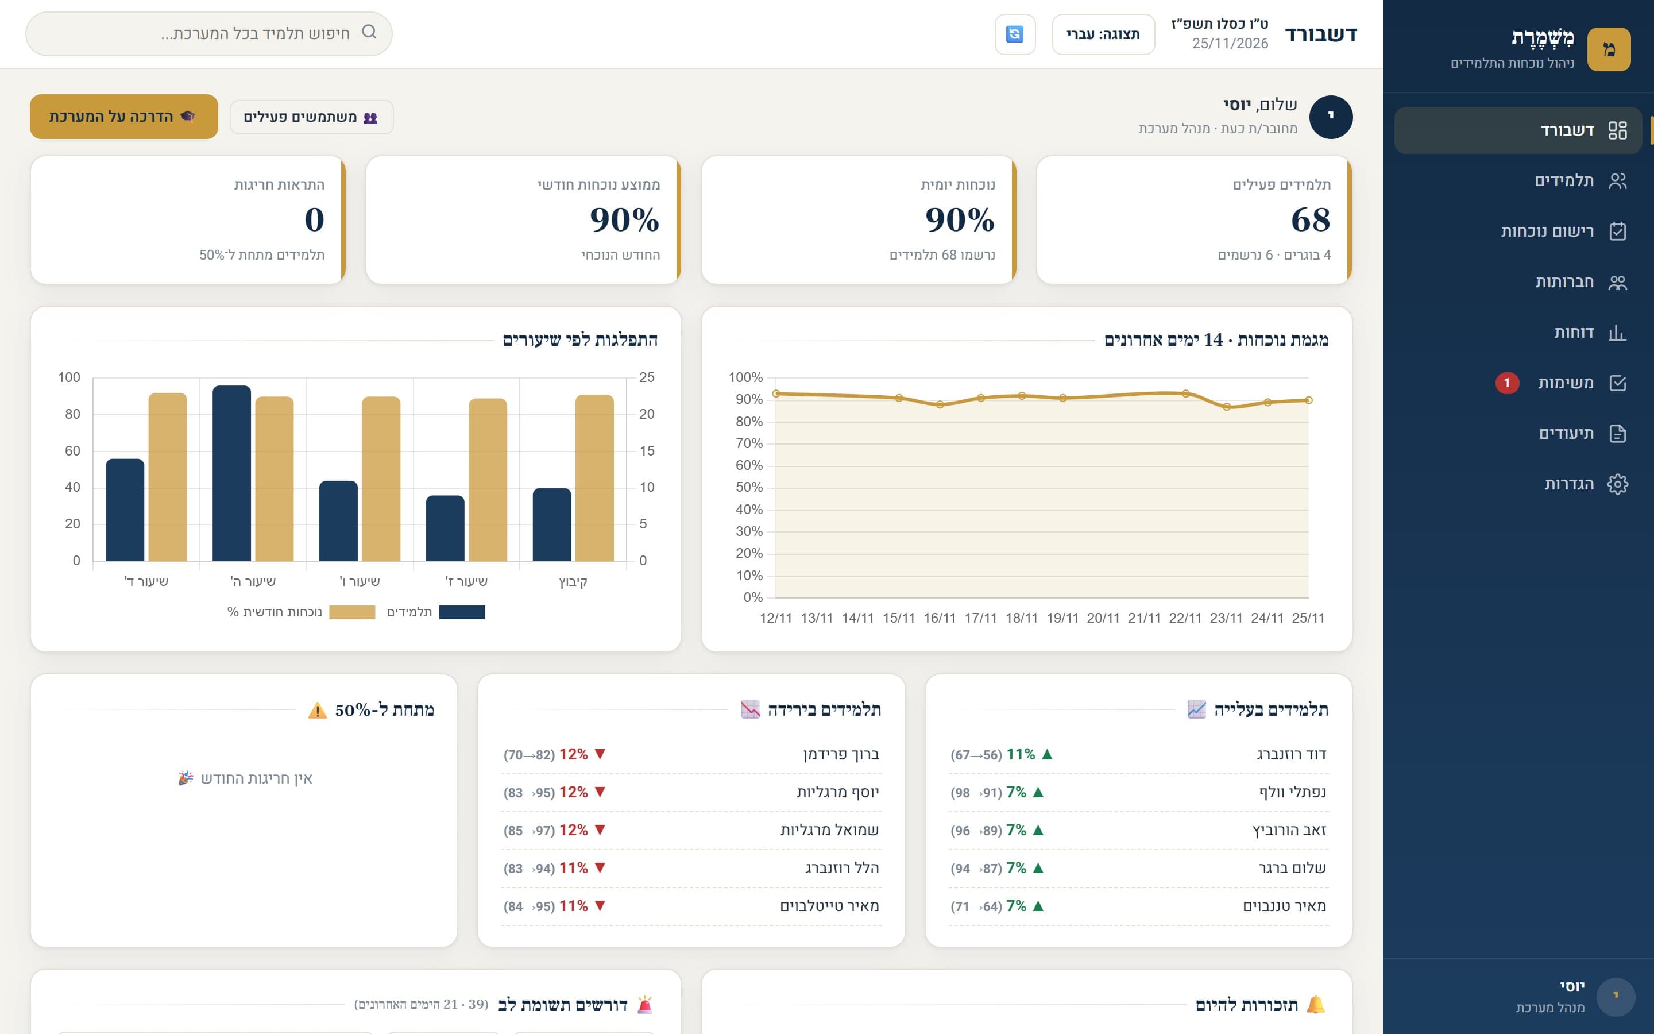This screenshot has height=1034, width=1654.
Task: Click the red badge on משימות
Action: coord(1506,383)
